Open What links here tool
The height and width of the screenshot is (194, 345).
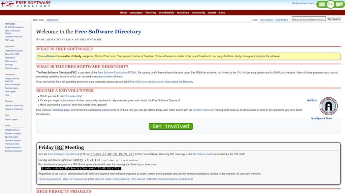point(12,130)
